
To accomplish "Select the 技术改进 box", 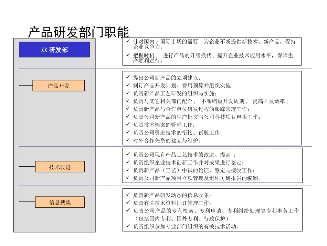I will (60, 167).
